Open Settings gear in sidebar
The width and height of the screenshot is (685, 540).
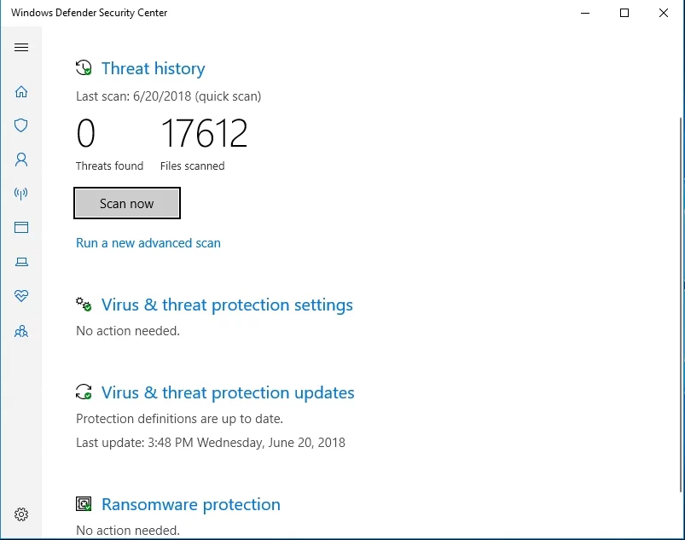coord(21,514)
